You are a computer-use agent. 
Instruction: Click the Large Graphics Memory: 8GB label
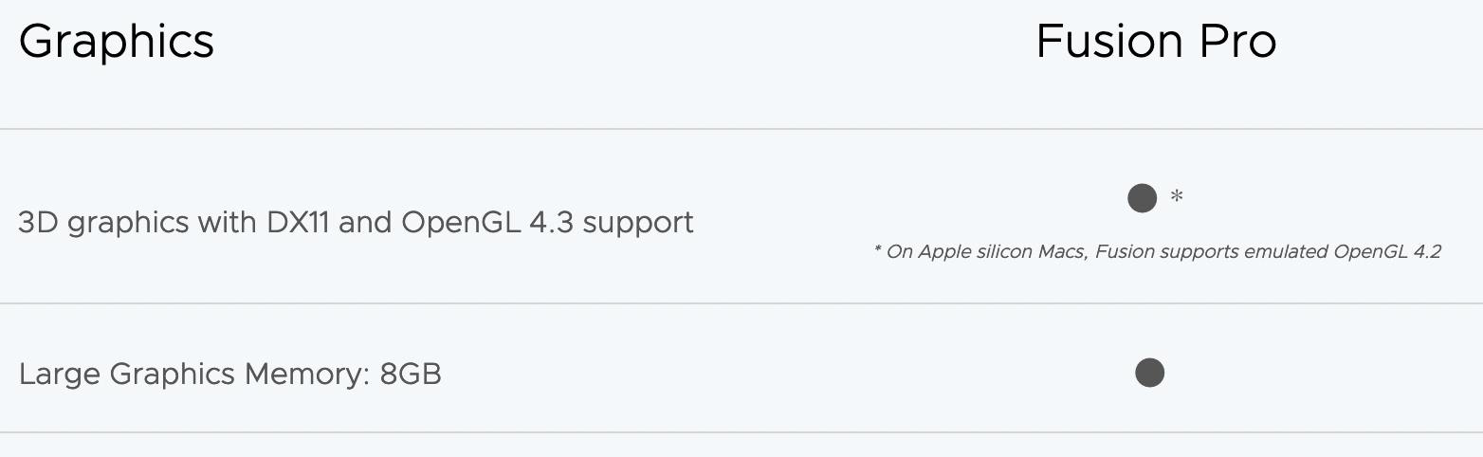pyautogui.click(x=229, y=374)
